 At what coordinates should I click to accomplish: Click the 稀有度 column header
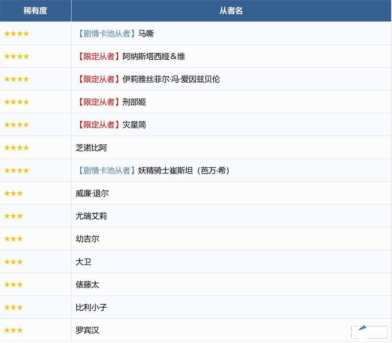35,11
